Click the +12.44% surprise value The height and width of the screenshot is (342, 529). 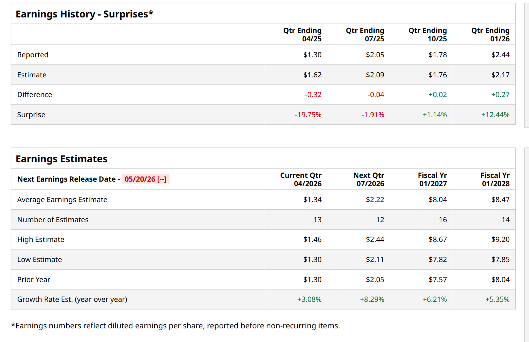(495, 115)
